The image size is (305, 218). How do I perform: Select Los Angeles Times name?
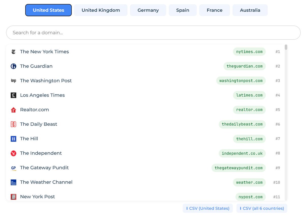click(42, 95)
